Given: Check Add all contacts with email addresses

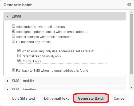Looking at the screenshot, I should (x=13, y=36).
